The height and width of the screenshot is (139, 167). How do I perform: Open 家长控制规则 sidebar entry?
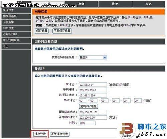coord(16,40)
